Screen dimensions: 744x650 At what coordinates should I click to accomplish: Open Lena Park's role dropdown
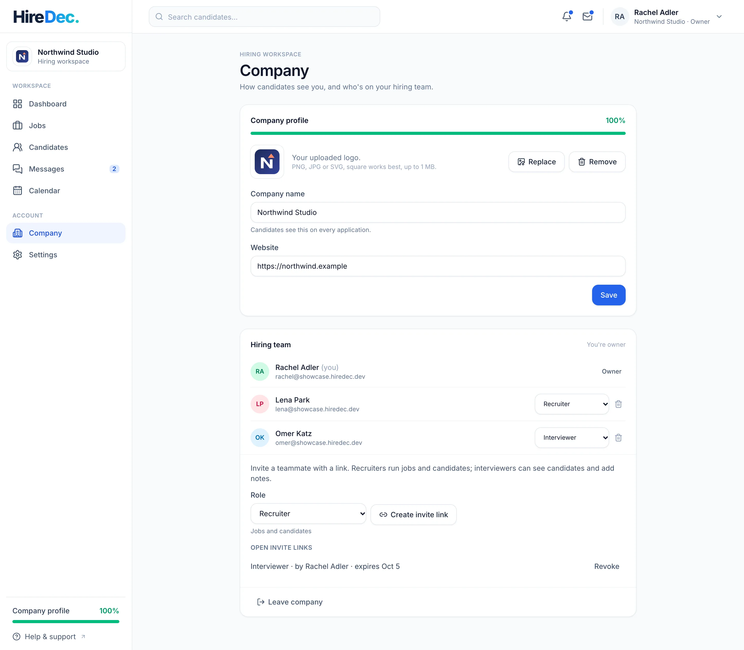pos(572,404)
